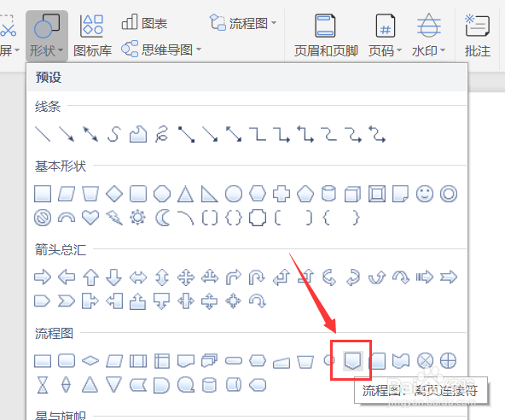
Task: Select the flowchart manual operation trapezoid
Action: (x=305, y=361)
